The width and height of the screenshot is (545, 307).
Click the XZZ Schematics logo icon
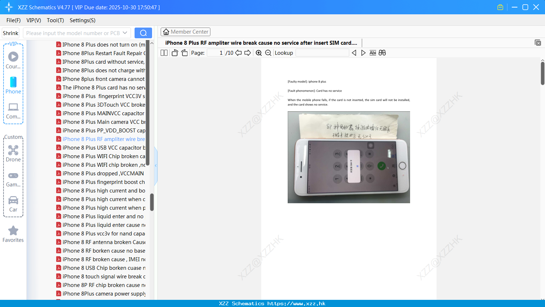[x=9, y=7]
